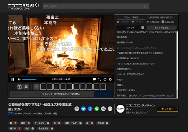
Task: Click the red dictionary icon beside ASMR
Action: (x=107, y=123)
